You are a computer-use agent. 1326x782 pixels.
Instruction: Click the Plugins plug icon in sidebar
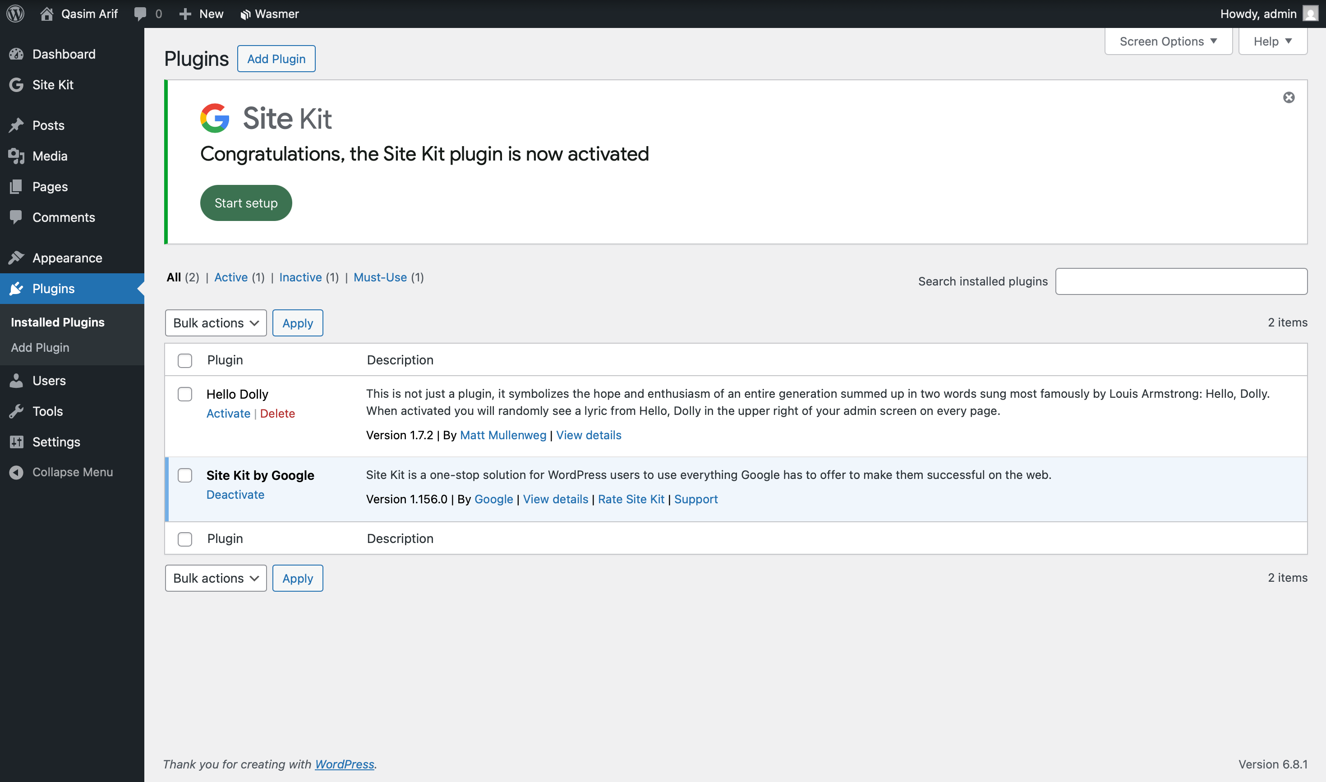click(16, 288)
